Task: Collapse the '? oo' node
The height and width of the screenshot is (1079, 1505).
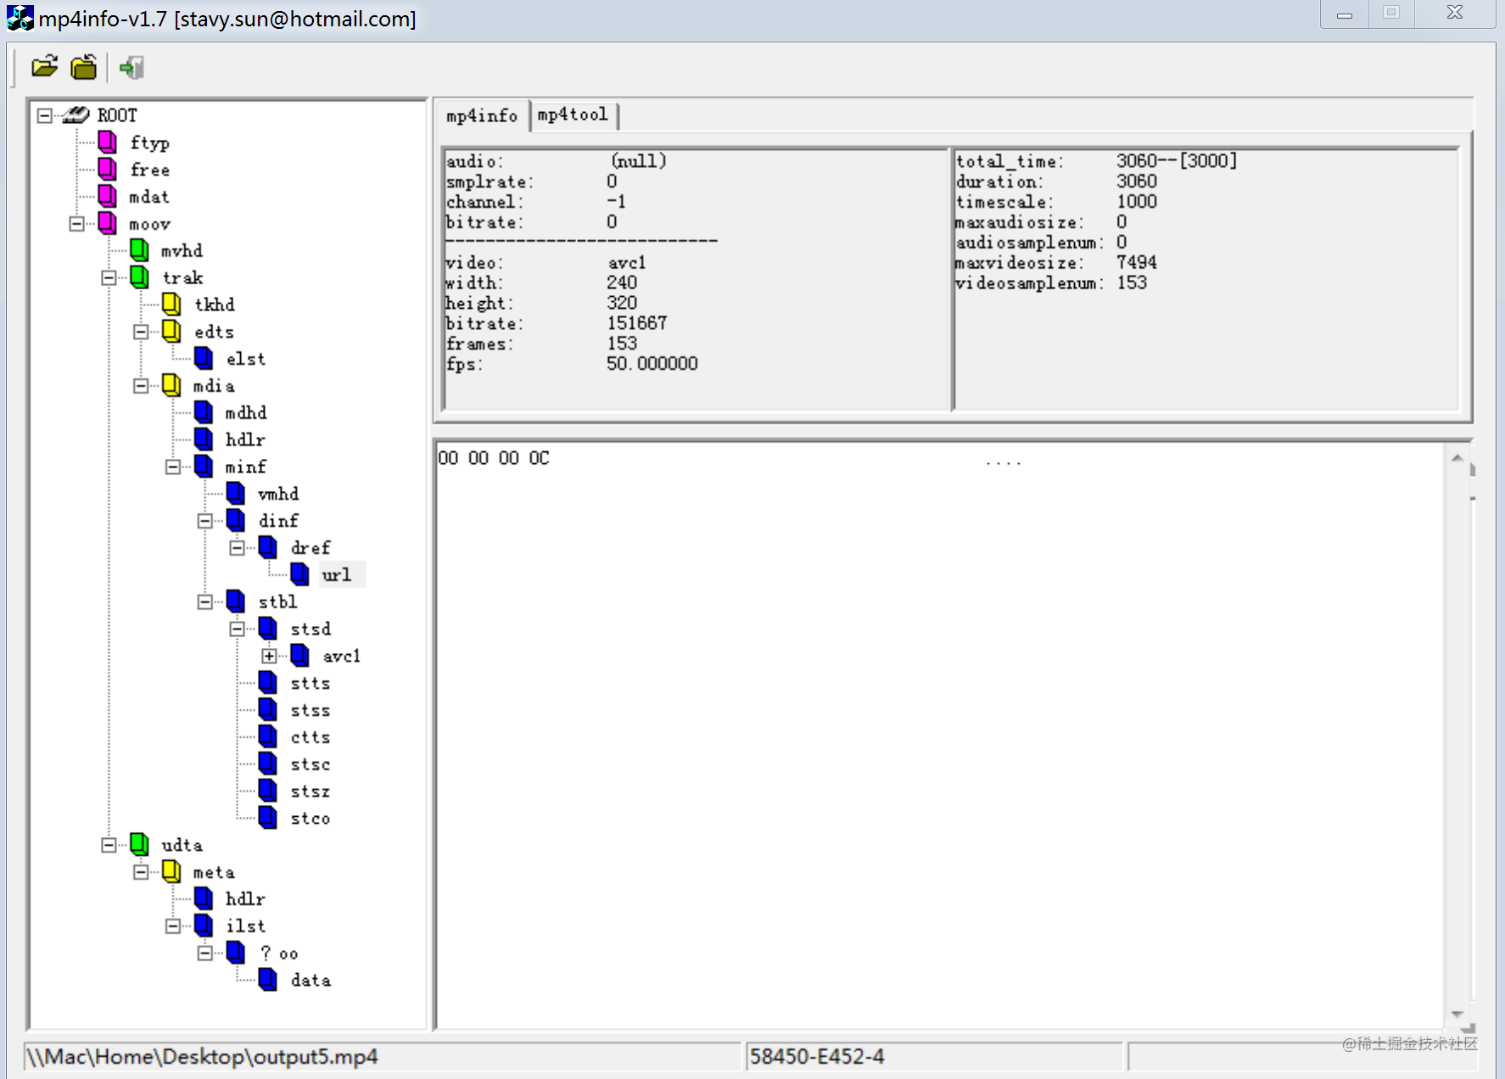Action: (x=204, y=953)
